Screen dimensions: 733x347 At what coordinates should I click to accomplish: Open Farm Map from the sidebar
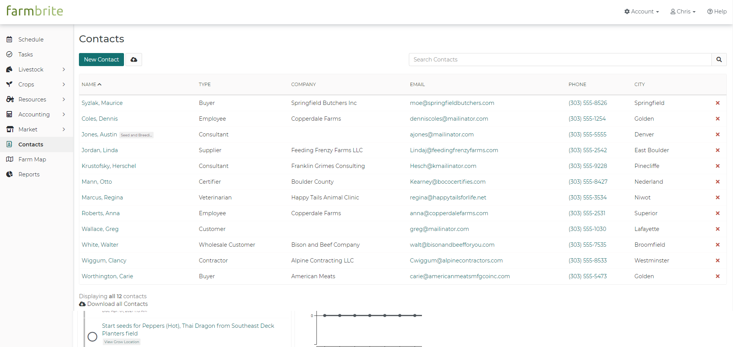(x=32, y=159)
